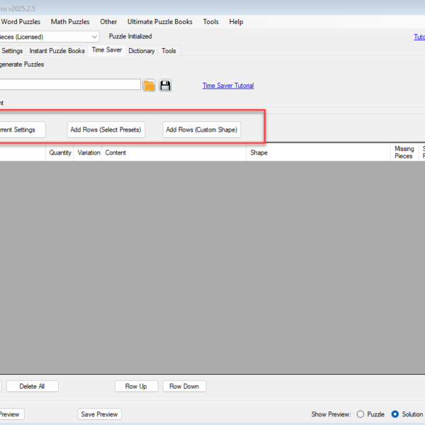
Task: Open the Other menu
Action: (x=108, y=22)
